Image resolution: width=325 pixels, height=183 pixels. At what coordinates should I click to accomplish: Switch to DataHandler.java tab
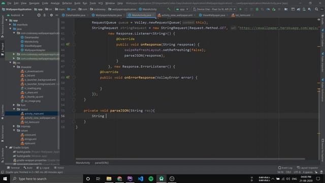pyautogui.click(x=75, y=15)
